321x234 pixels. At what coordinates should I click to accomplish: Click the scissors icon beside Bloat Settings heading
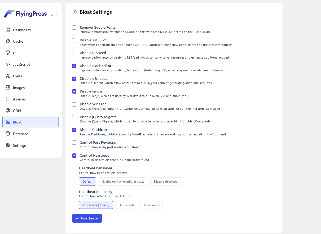pos(74,12)
